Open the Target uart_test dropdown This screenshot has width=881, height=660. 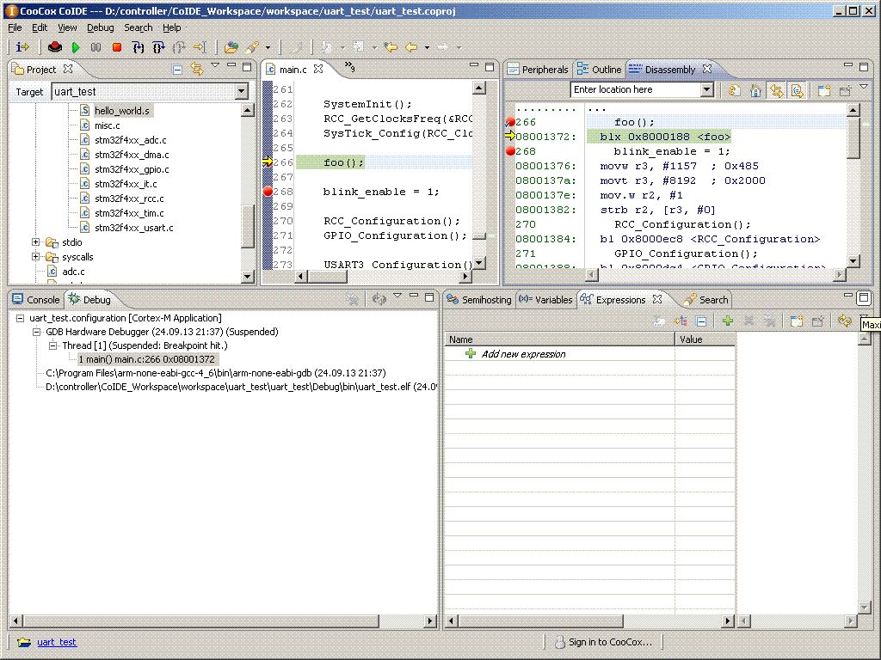click(x=241, y=92)
